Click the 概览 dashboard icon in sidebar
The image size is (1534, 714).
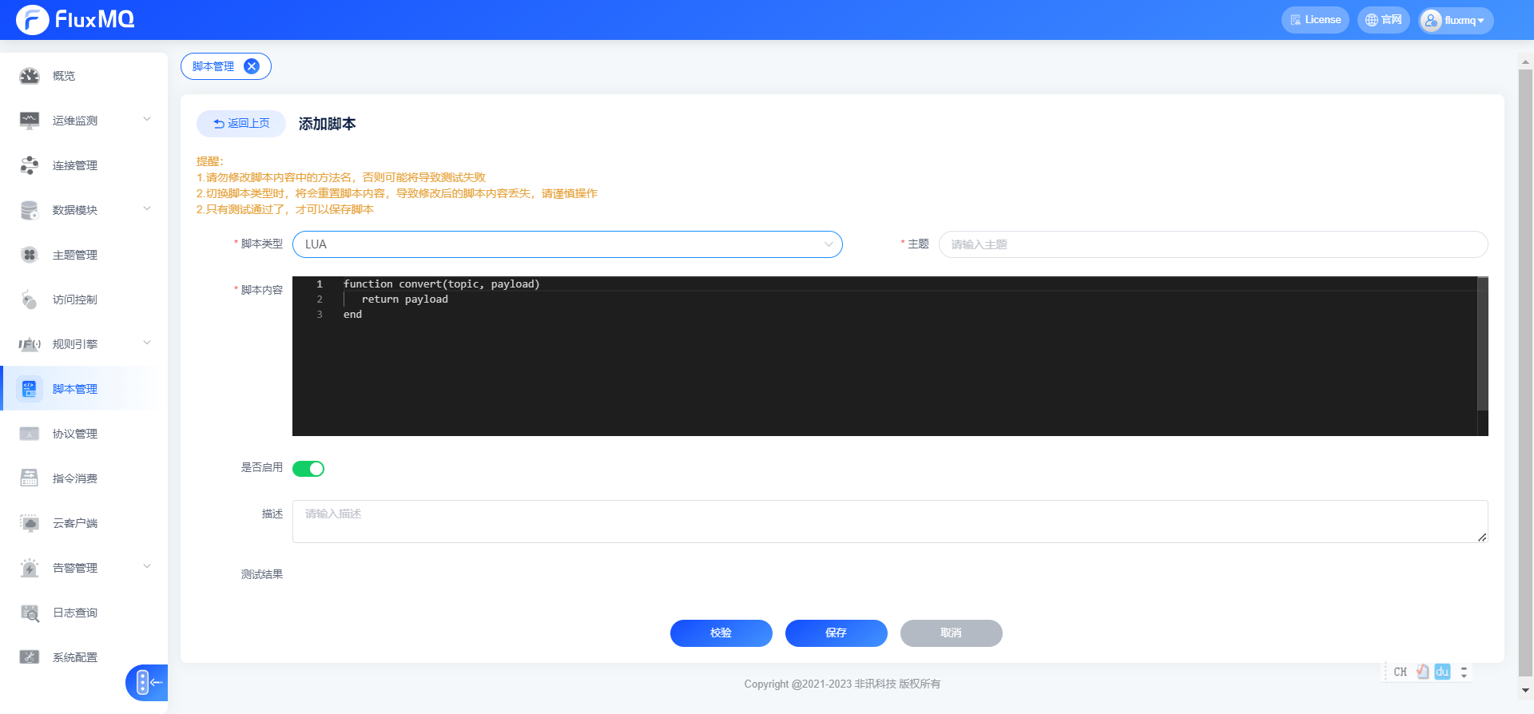point(30,76)
